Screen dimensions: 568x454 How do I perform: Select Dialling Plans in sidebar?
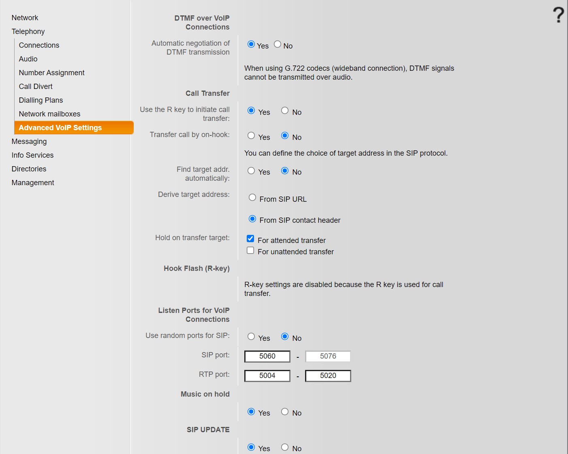(x=41, y=100)
